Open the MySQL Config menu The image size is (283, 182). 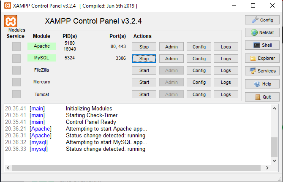199,59
